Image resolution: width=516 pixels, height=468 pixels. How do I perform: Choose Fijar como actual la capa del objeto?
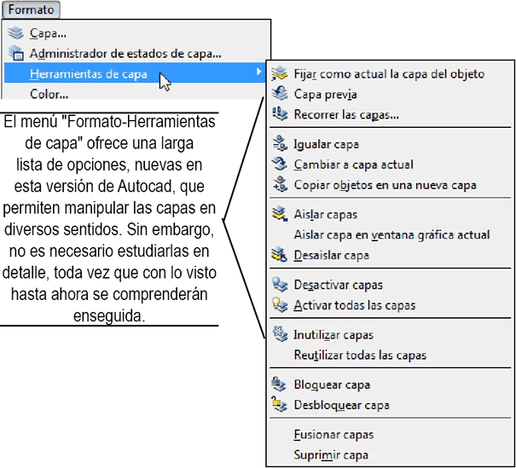pos(389,74)
